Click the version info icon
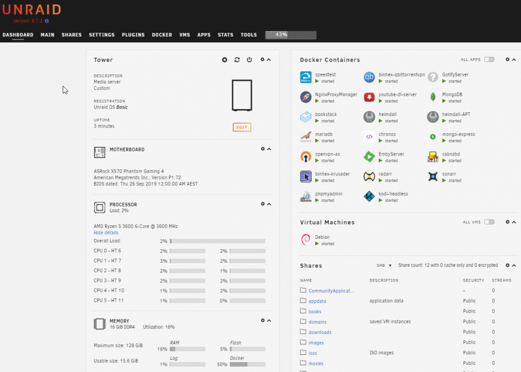 click(47, 21)
